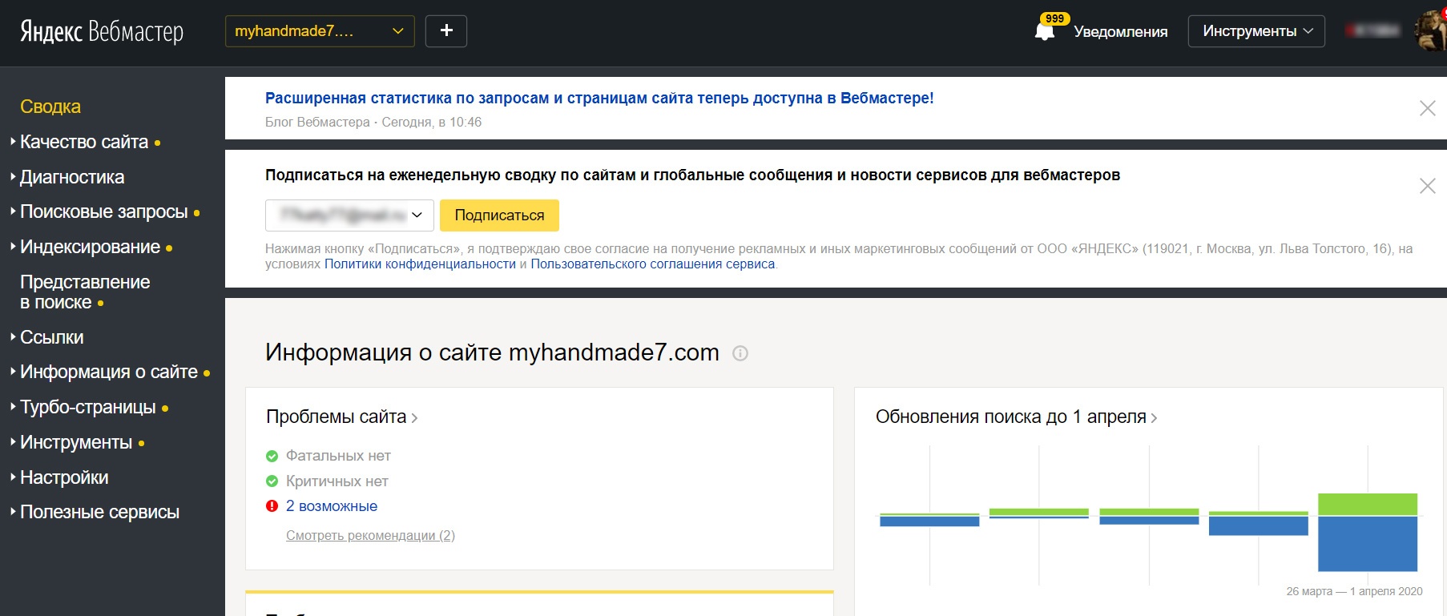Click red warning icon beside 2 возможные
Screen dimensions: 1447x616
coord(272,506)
